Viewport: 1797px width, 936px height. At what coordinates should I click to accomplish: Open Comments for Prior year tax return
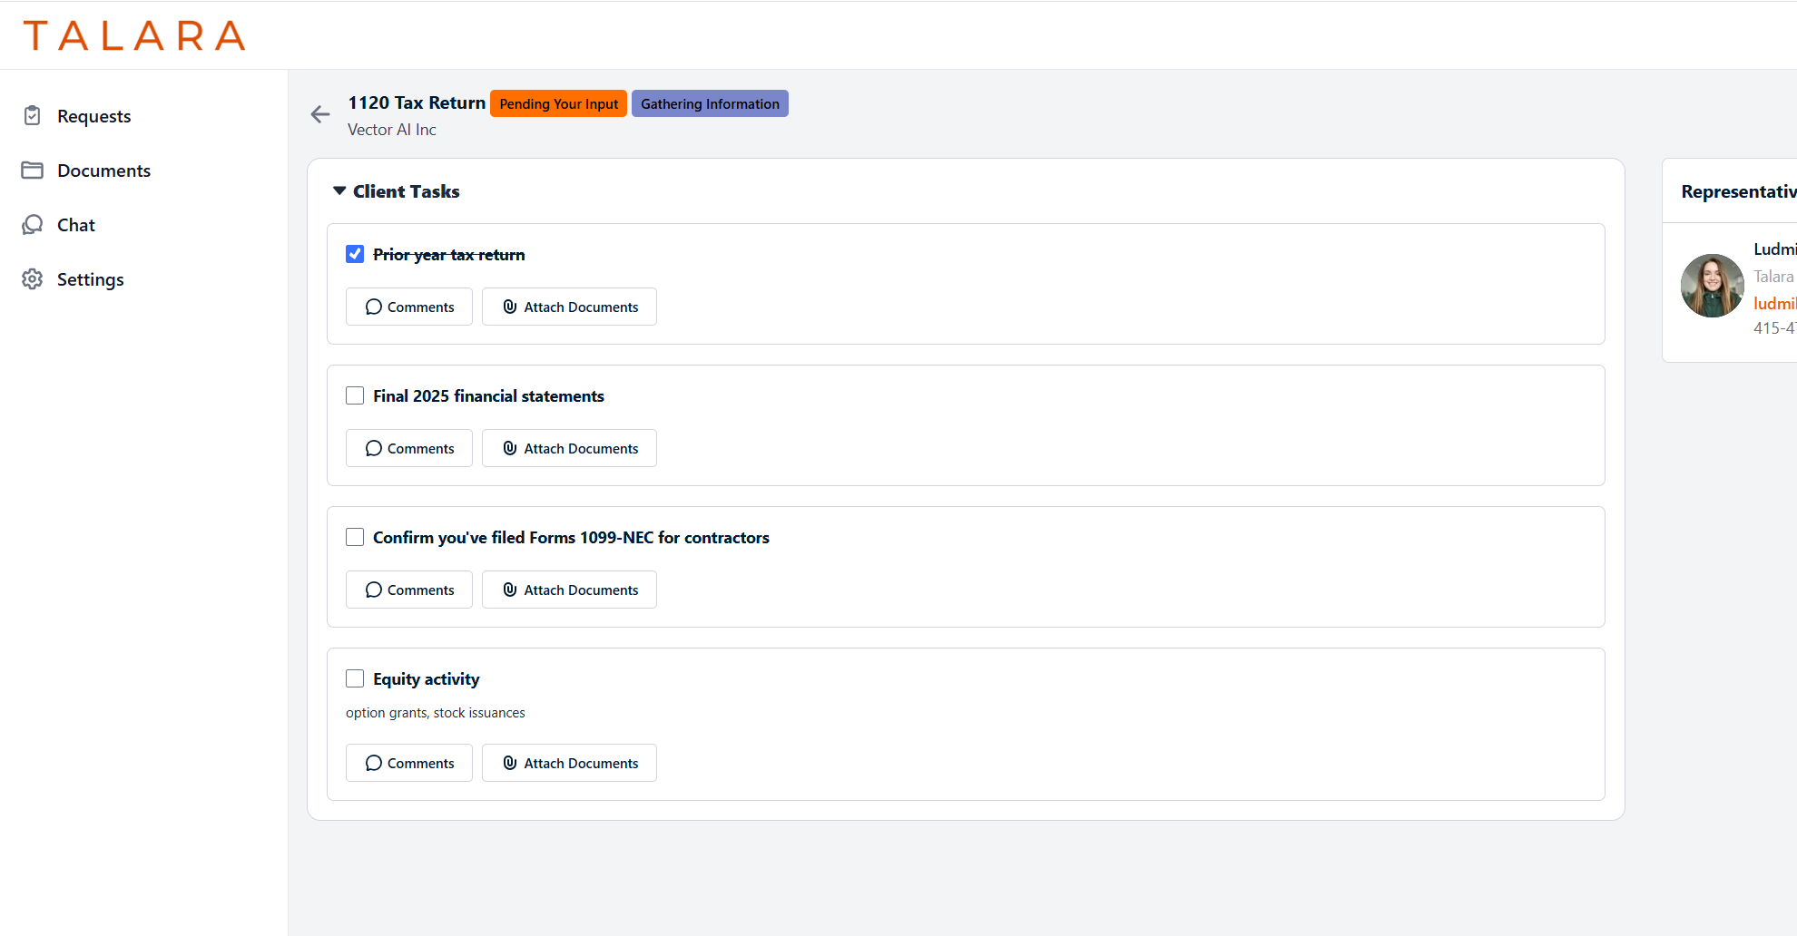(x=409, y=307)
